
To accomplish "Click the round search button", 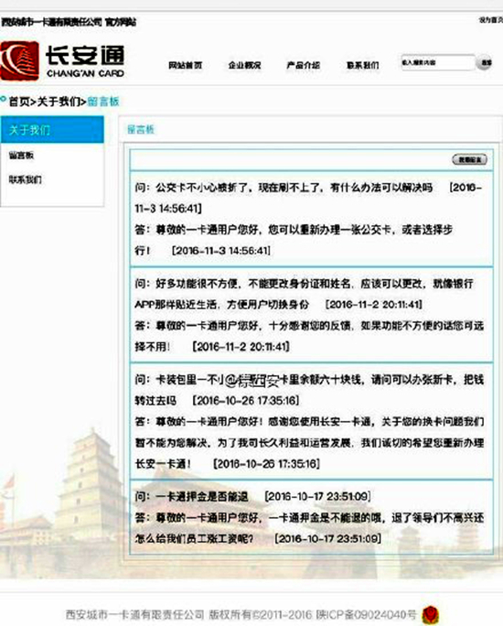I will click(485, 62).
